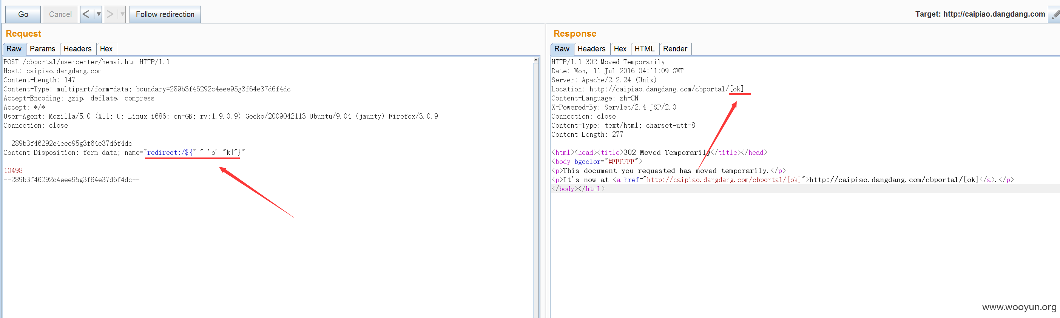This screenshot has width=1060, height=318.
Task: Click the response Content-Type: text/html header
Action: tap(623, 125)
